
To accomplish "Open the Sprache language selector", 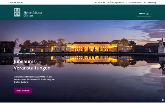I will (x=100, y=2).
